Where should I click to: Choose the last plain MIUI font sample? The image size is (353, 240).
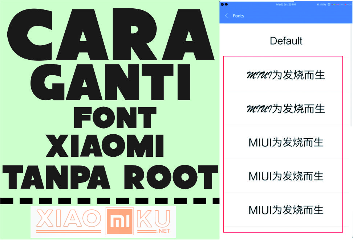pos(286,210)
